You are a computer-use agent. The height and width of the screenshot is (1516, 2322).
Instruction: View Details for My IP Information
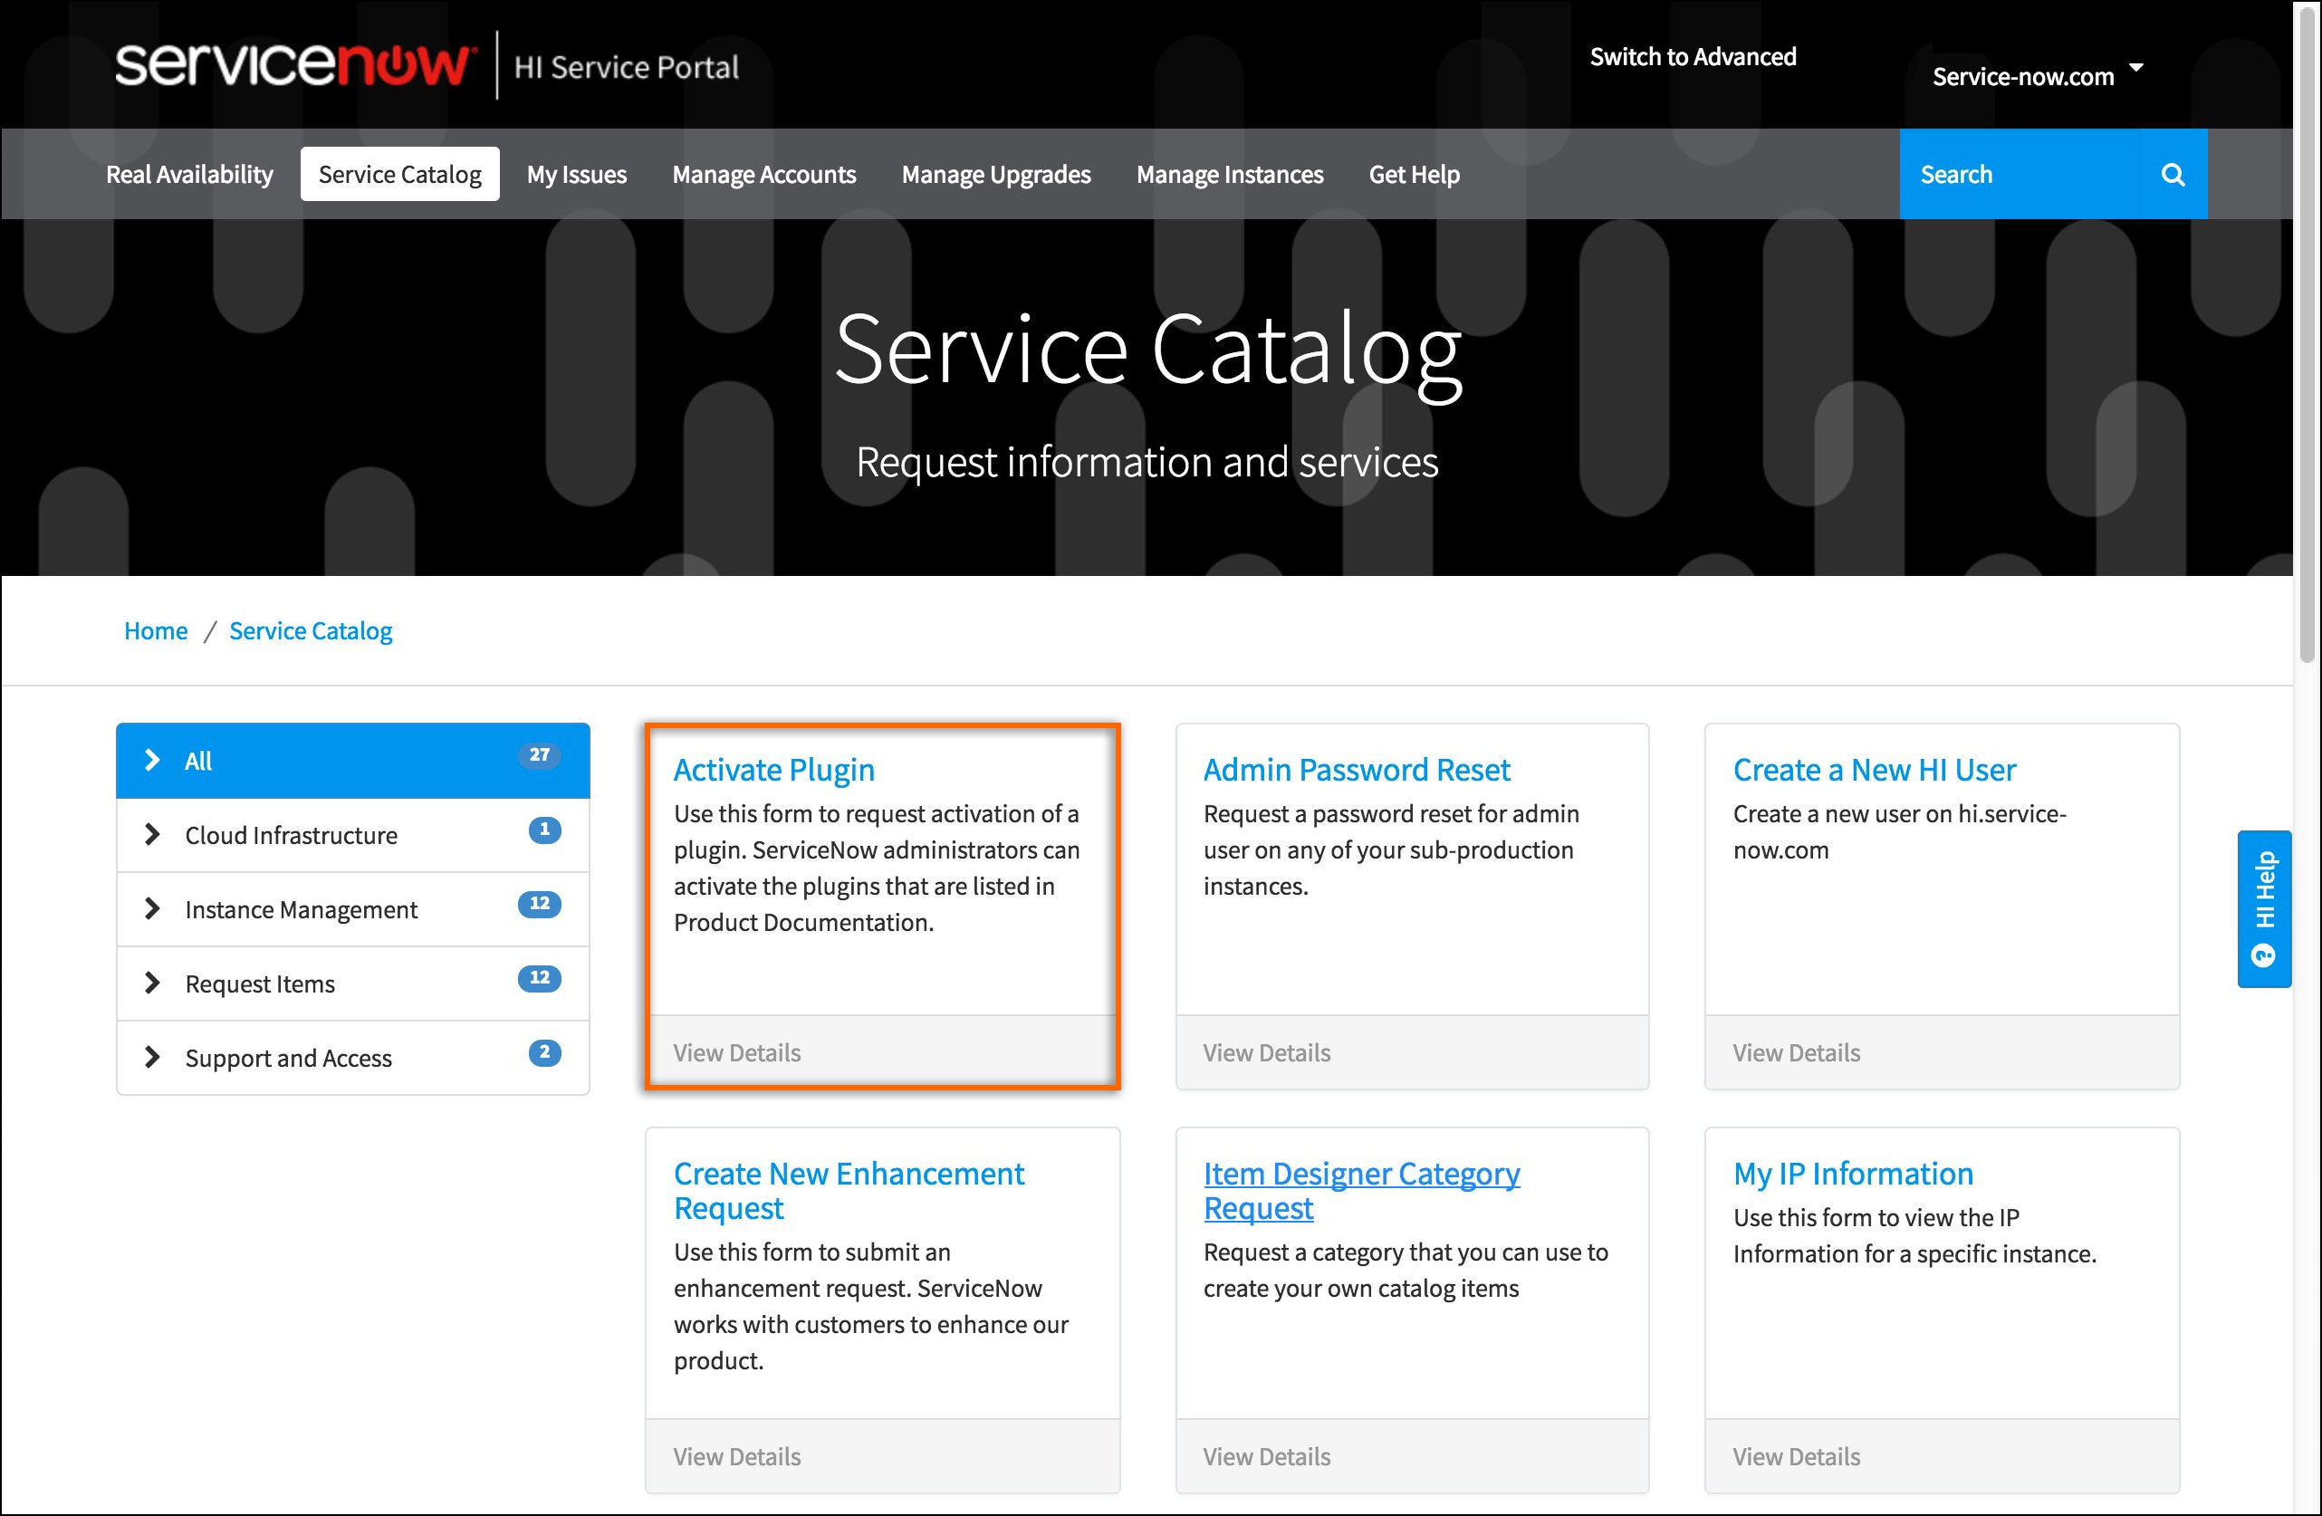click(1796, 1456)
